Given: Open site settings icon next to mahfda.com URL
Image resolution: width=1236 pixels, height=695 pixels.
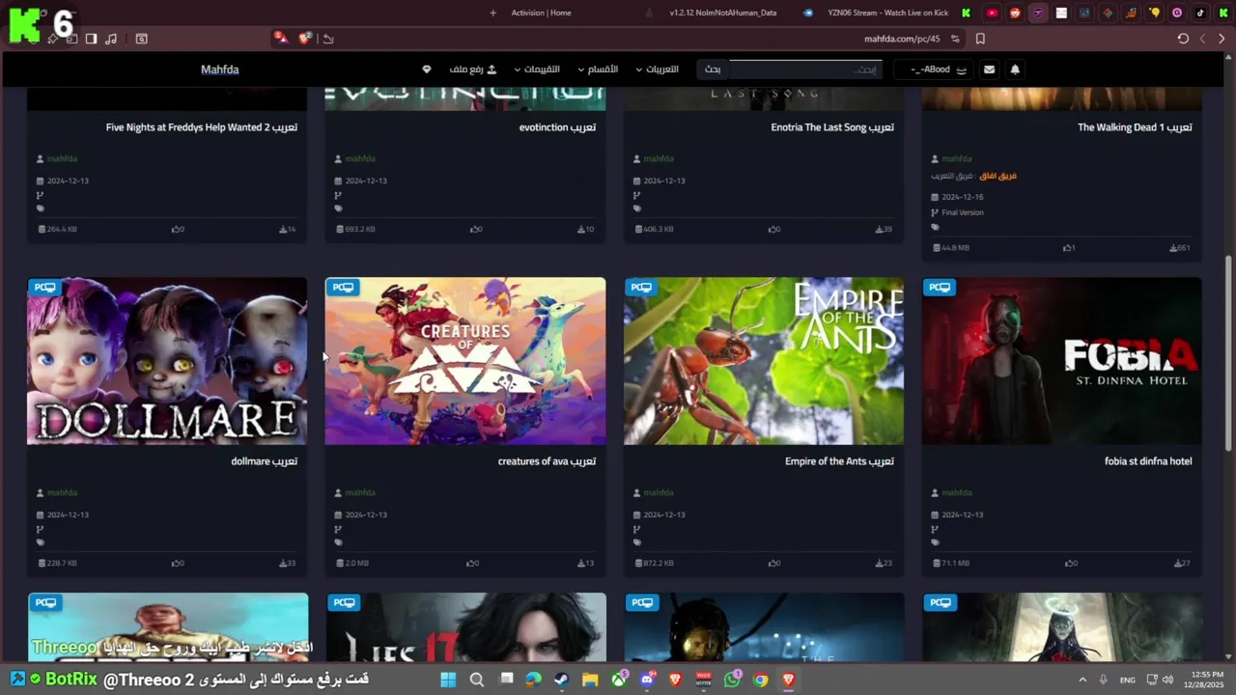Looking at the screenshot, I should pyautogui.click(x=955, y=39).
